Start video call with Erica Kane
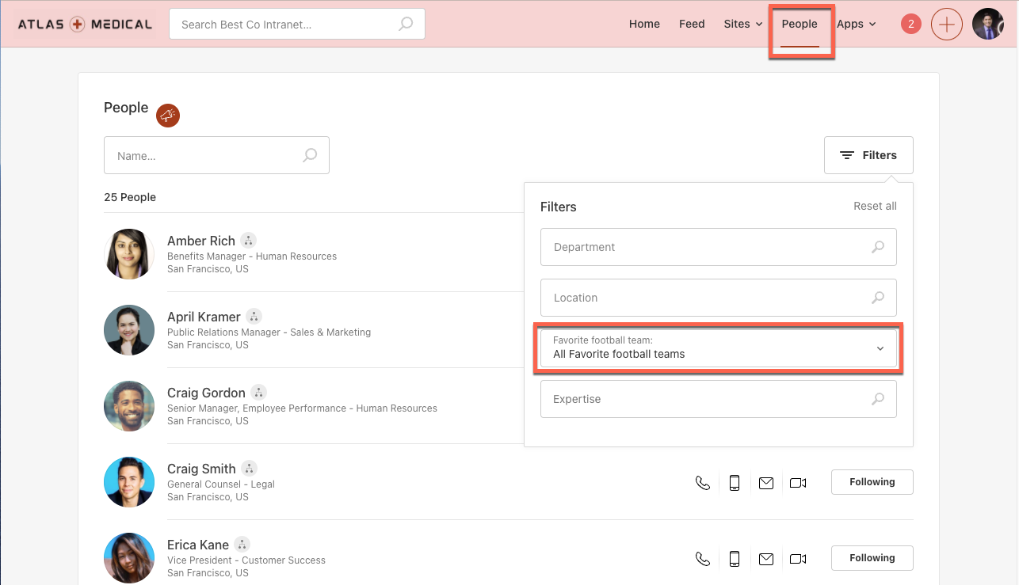1019x585 pixels. (x=798, y=559)
